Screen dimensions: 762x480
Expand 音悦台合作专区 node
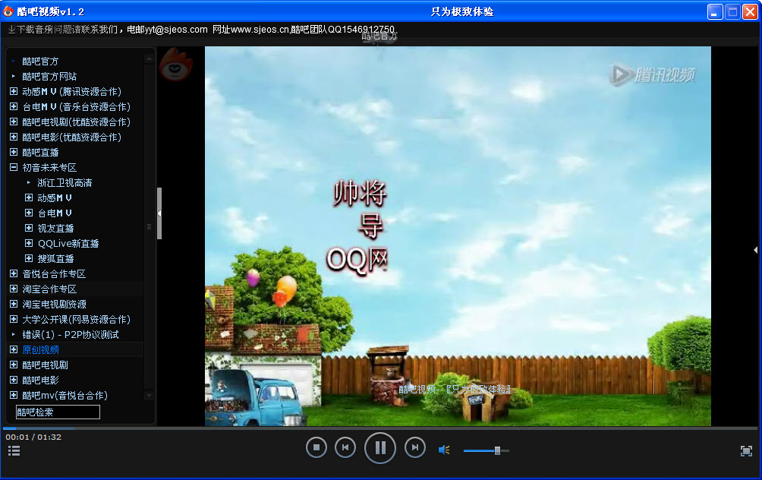14,274
